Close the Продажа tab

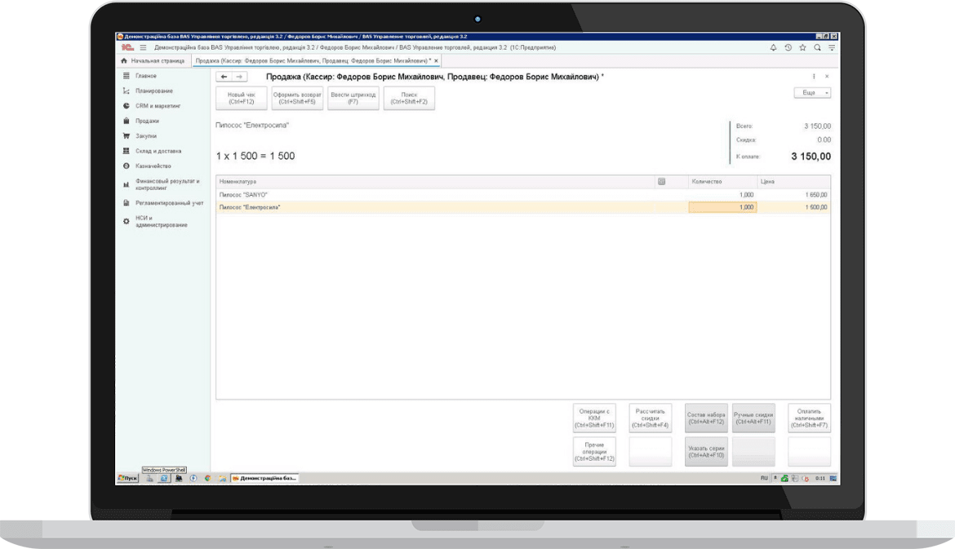437,61
